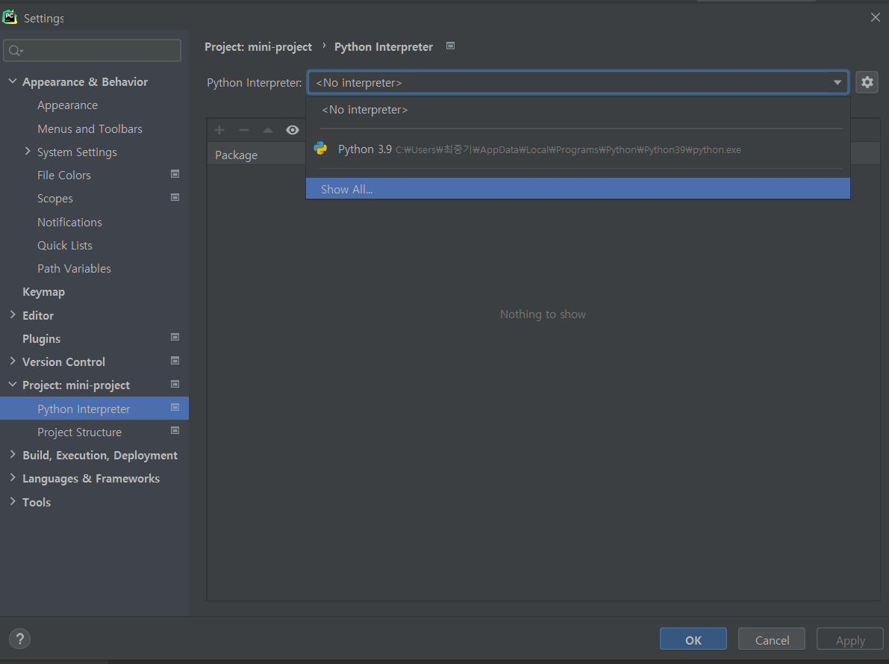This screenshot has width=889, height=664.
Task: Close the Settings dialog with the X
Action: [875, 18]
